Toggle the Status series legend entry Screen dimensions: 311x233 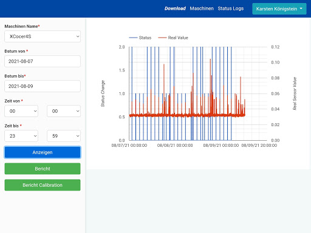(140, 38)
